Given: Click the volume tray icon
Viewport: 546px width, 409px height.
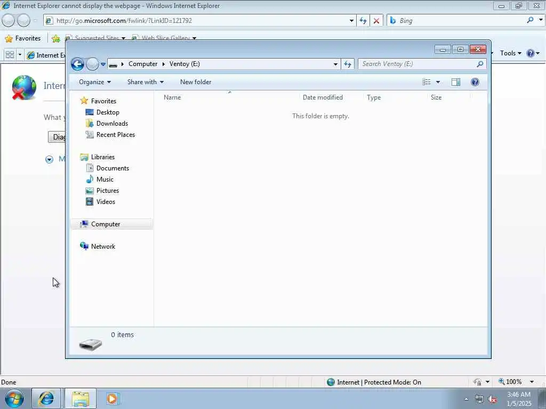Looking at the screenshot, I should pyautogui.click(x=493, y=399).
